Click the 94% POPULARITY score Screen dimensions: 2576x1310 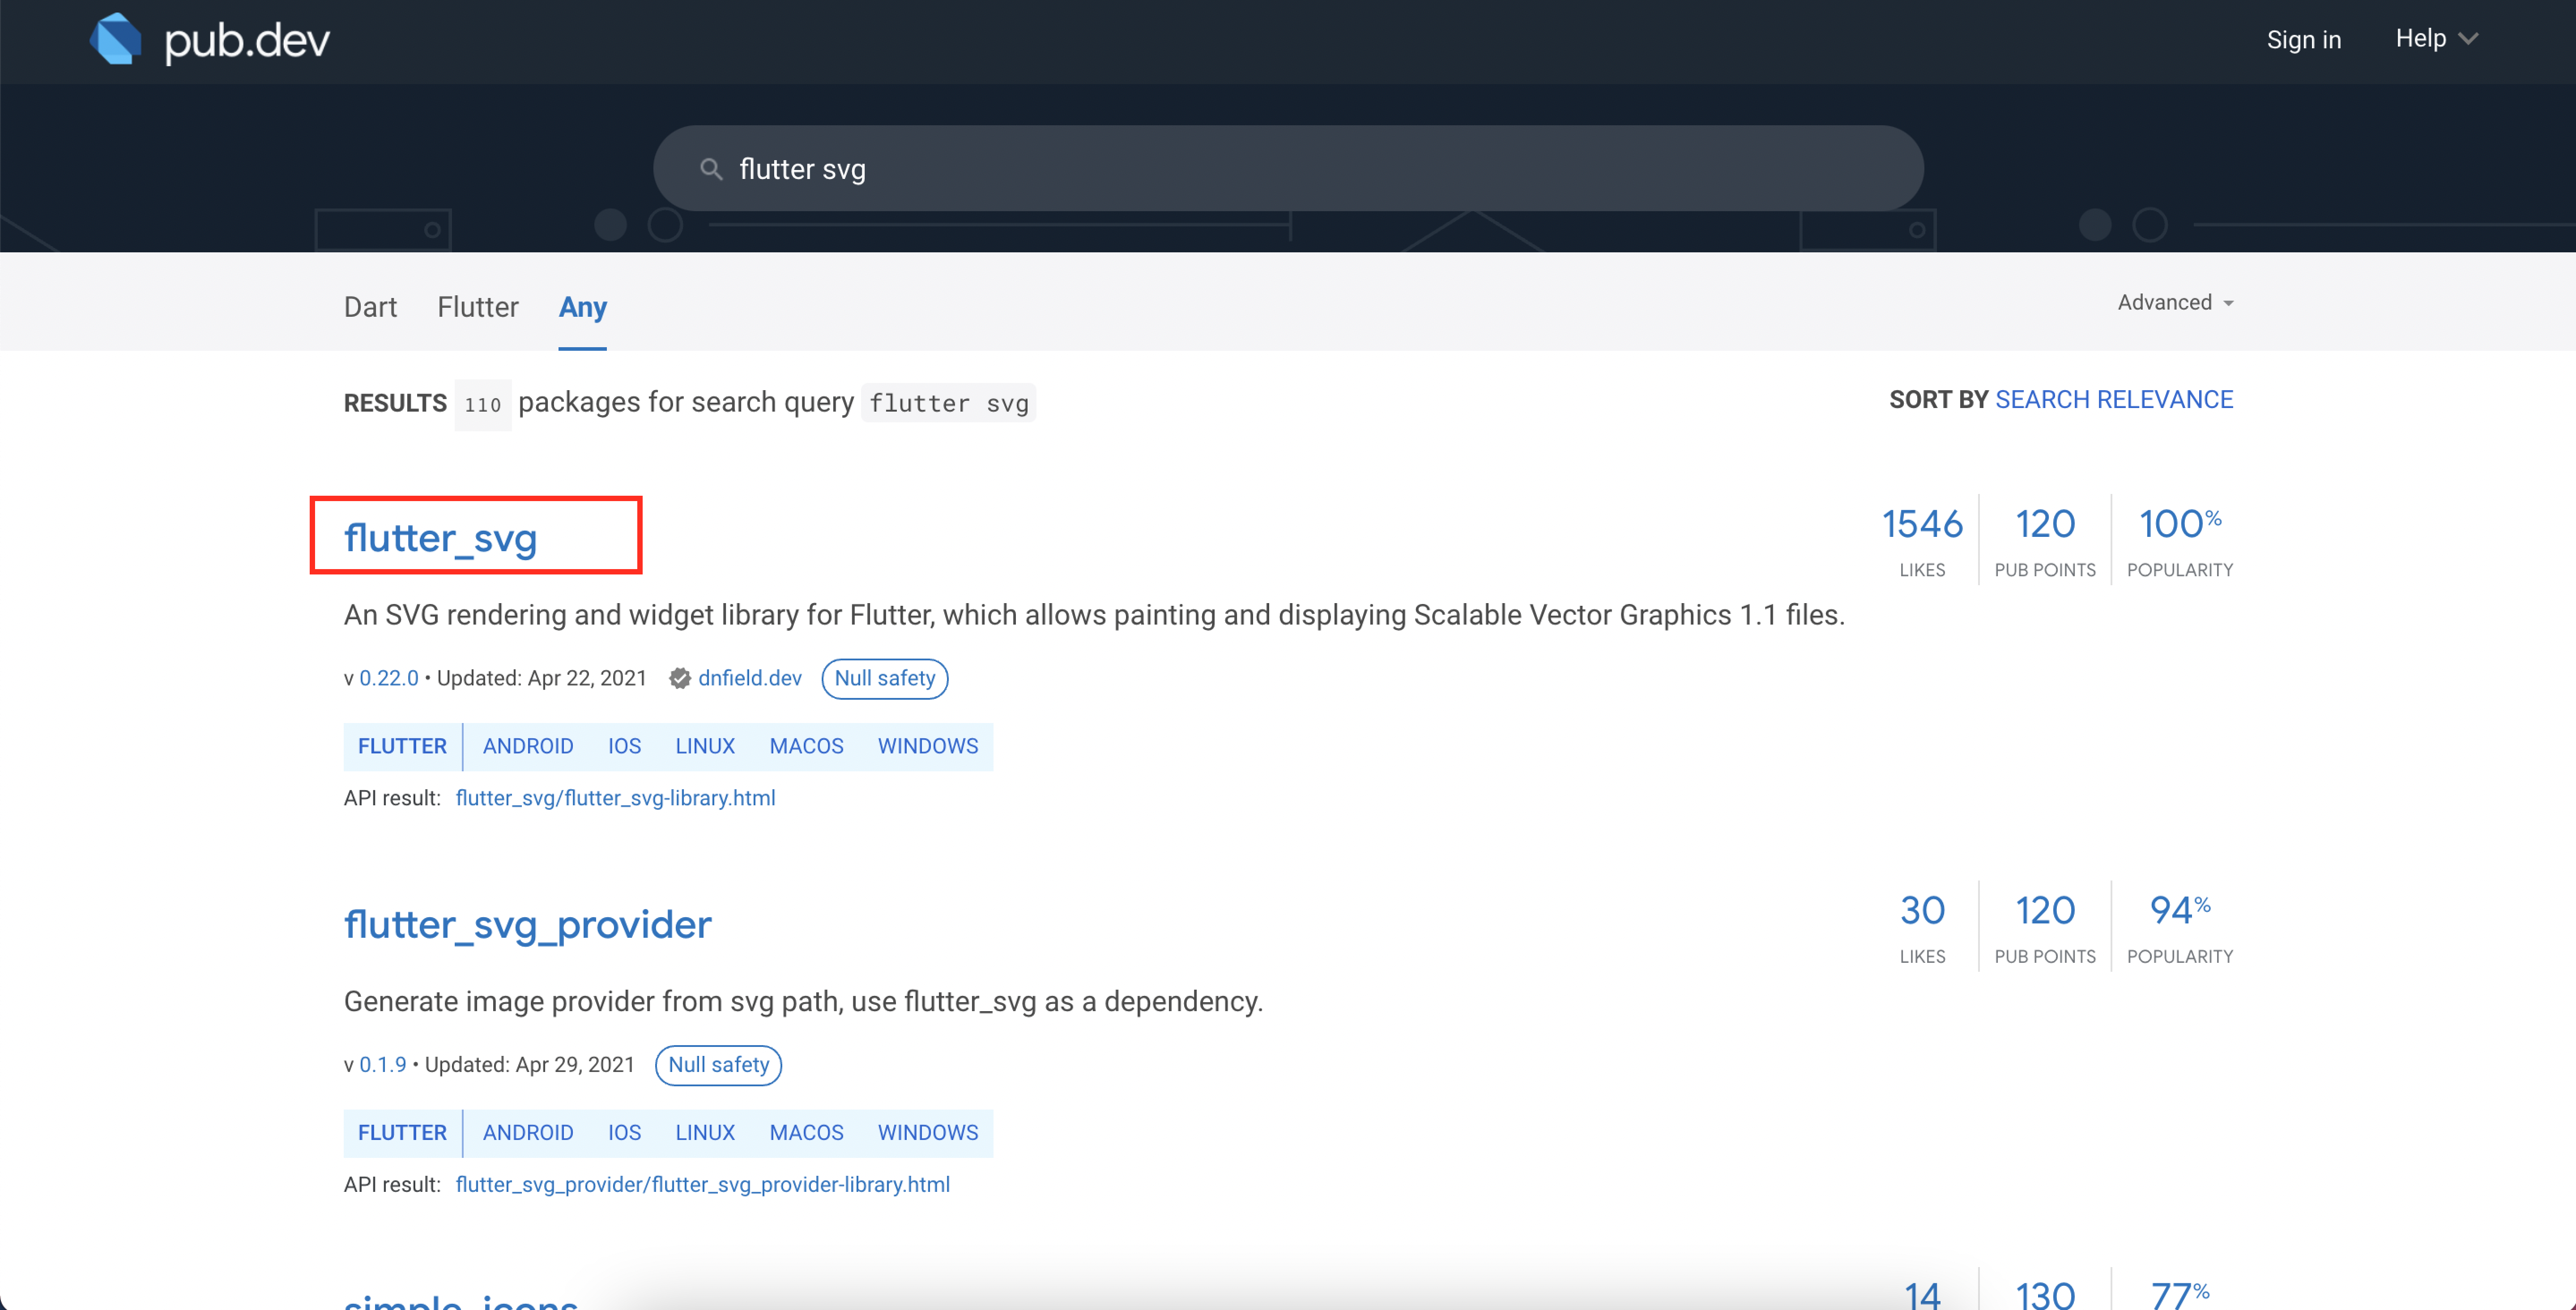pyautogui.click(x=2180, y=928)
